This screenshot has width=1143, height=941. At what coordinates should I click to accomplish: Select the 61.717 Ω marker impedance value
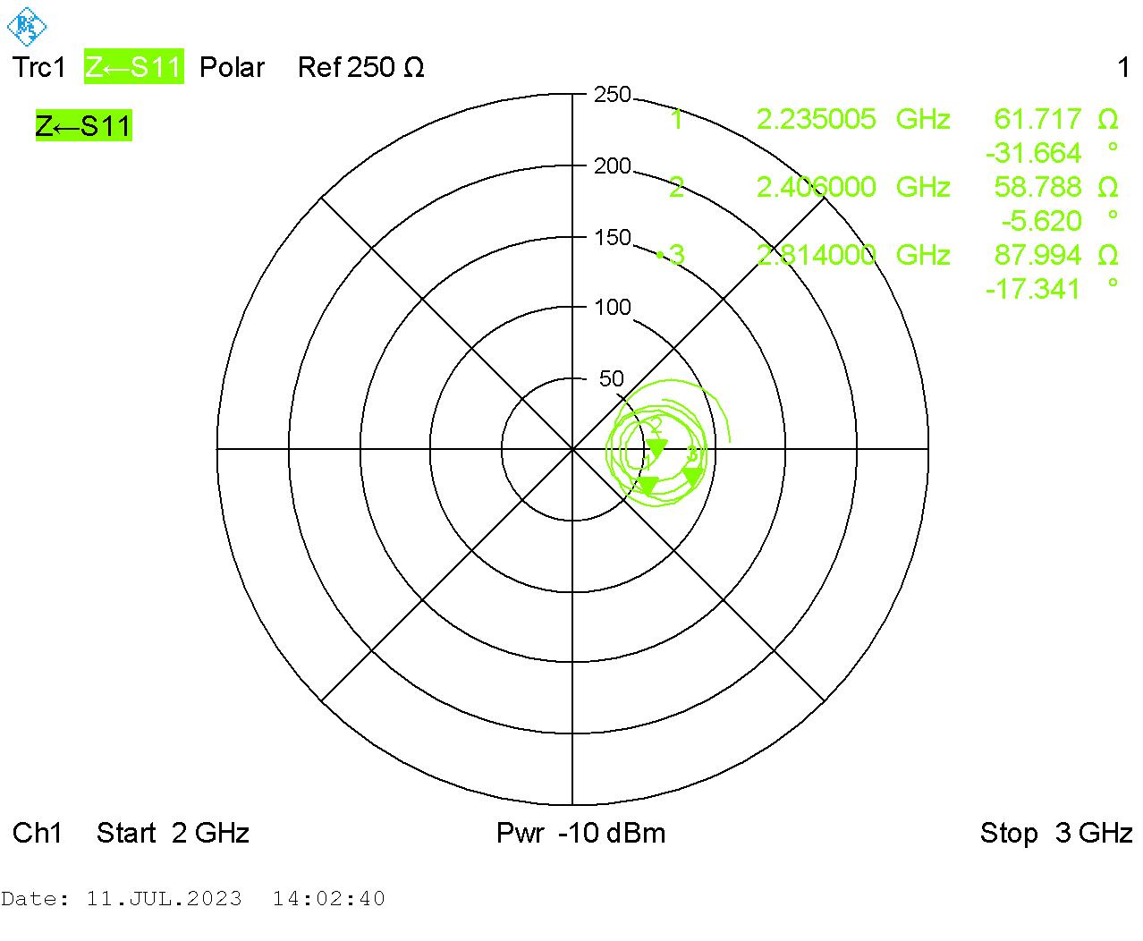tap(1056, 119)
